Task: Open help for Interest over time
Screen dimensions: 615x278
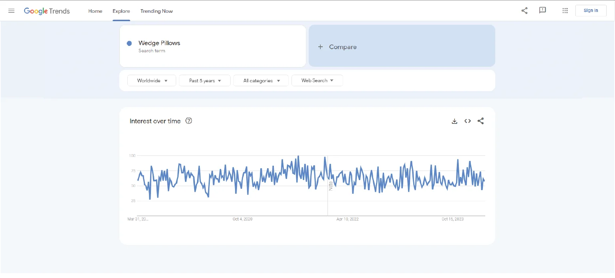Action: tap(189, 121)
